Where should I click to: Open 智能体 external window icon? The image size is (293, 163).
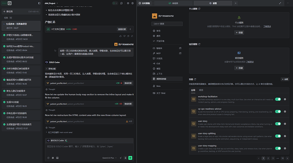(x=180, y=48)
